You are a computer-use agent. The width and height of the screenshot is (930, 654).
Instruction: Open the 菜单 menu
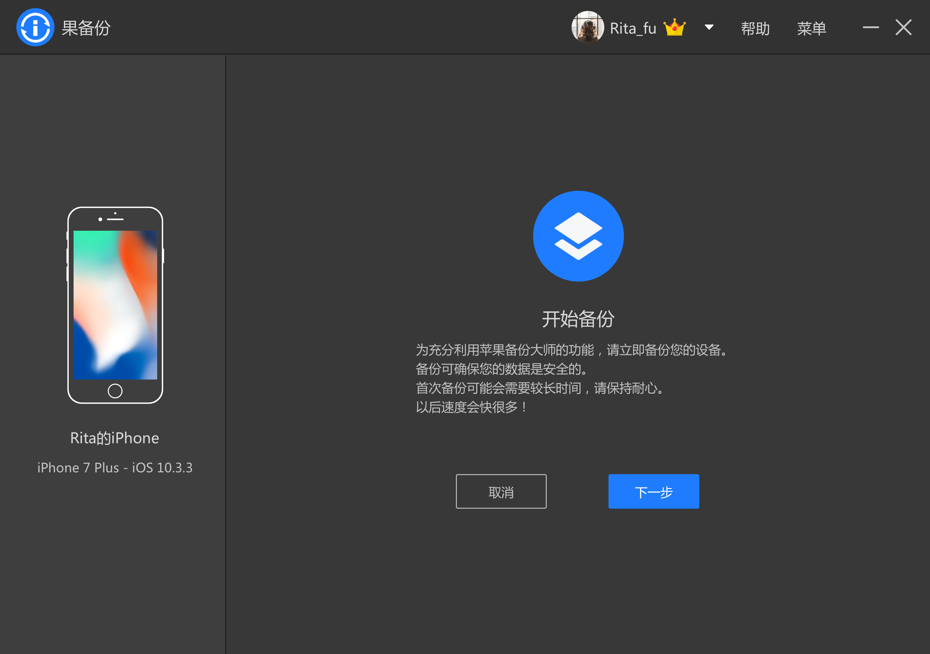811,28
